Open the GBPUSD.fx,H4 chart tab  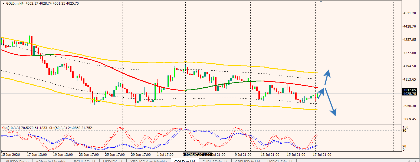pos(247,161)
